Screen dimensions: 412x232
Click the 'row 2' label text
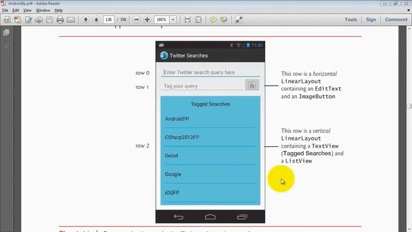[142, 146]
